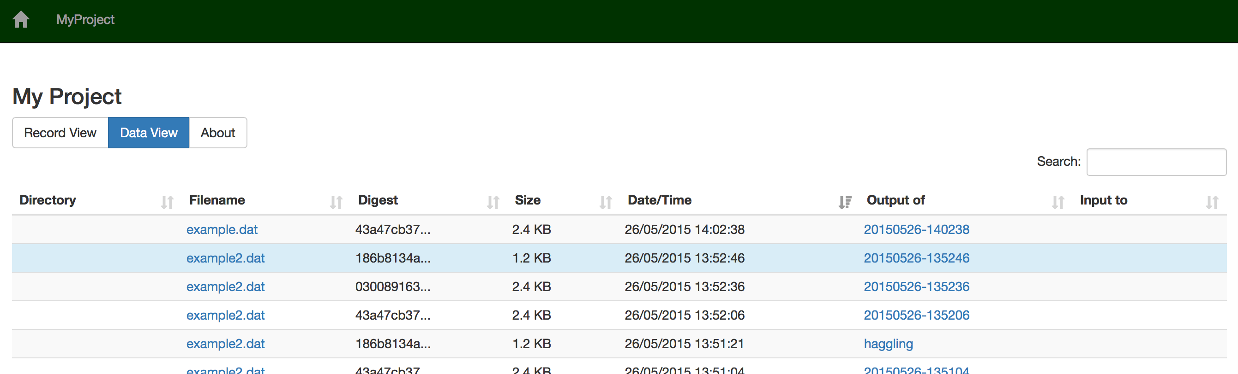Image resolution: width=1238 pixels, height=374 pixels.
Task: Sort table by Directory column arrows
Action: (167, 202)
